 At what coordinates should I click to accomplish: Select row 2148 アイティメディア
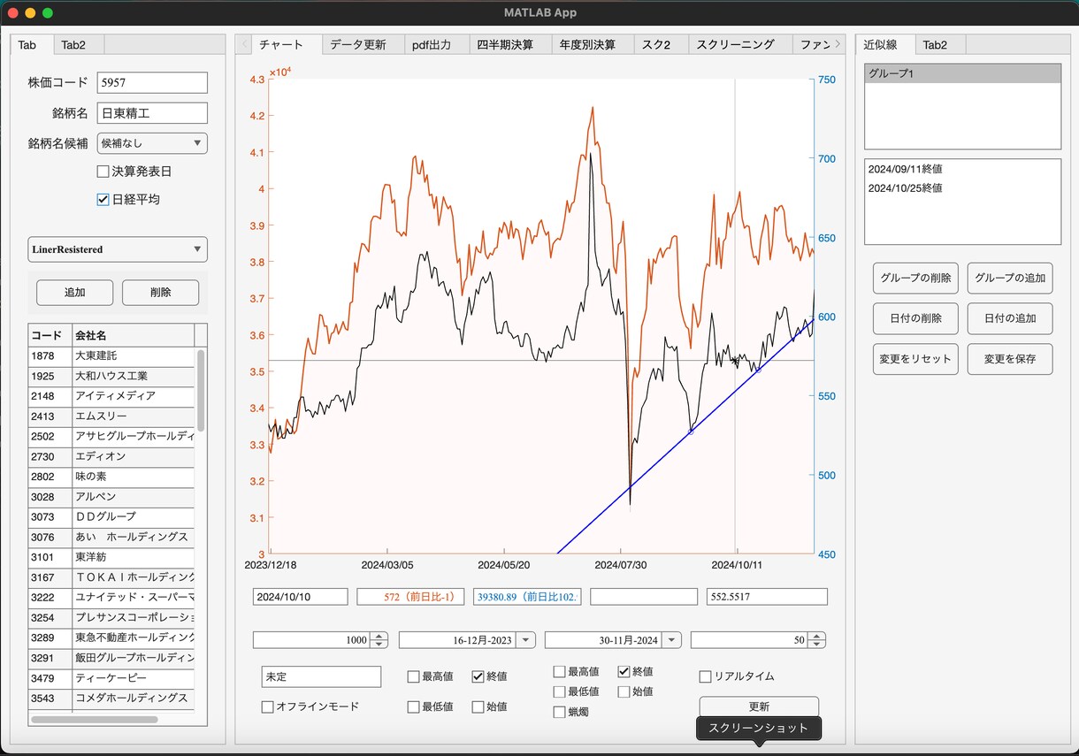pyautogui.click(x=111, y=396)
